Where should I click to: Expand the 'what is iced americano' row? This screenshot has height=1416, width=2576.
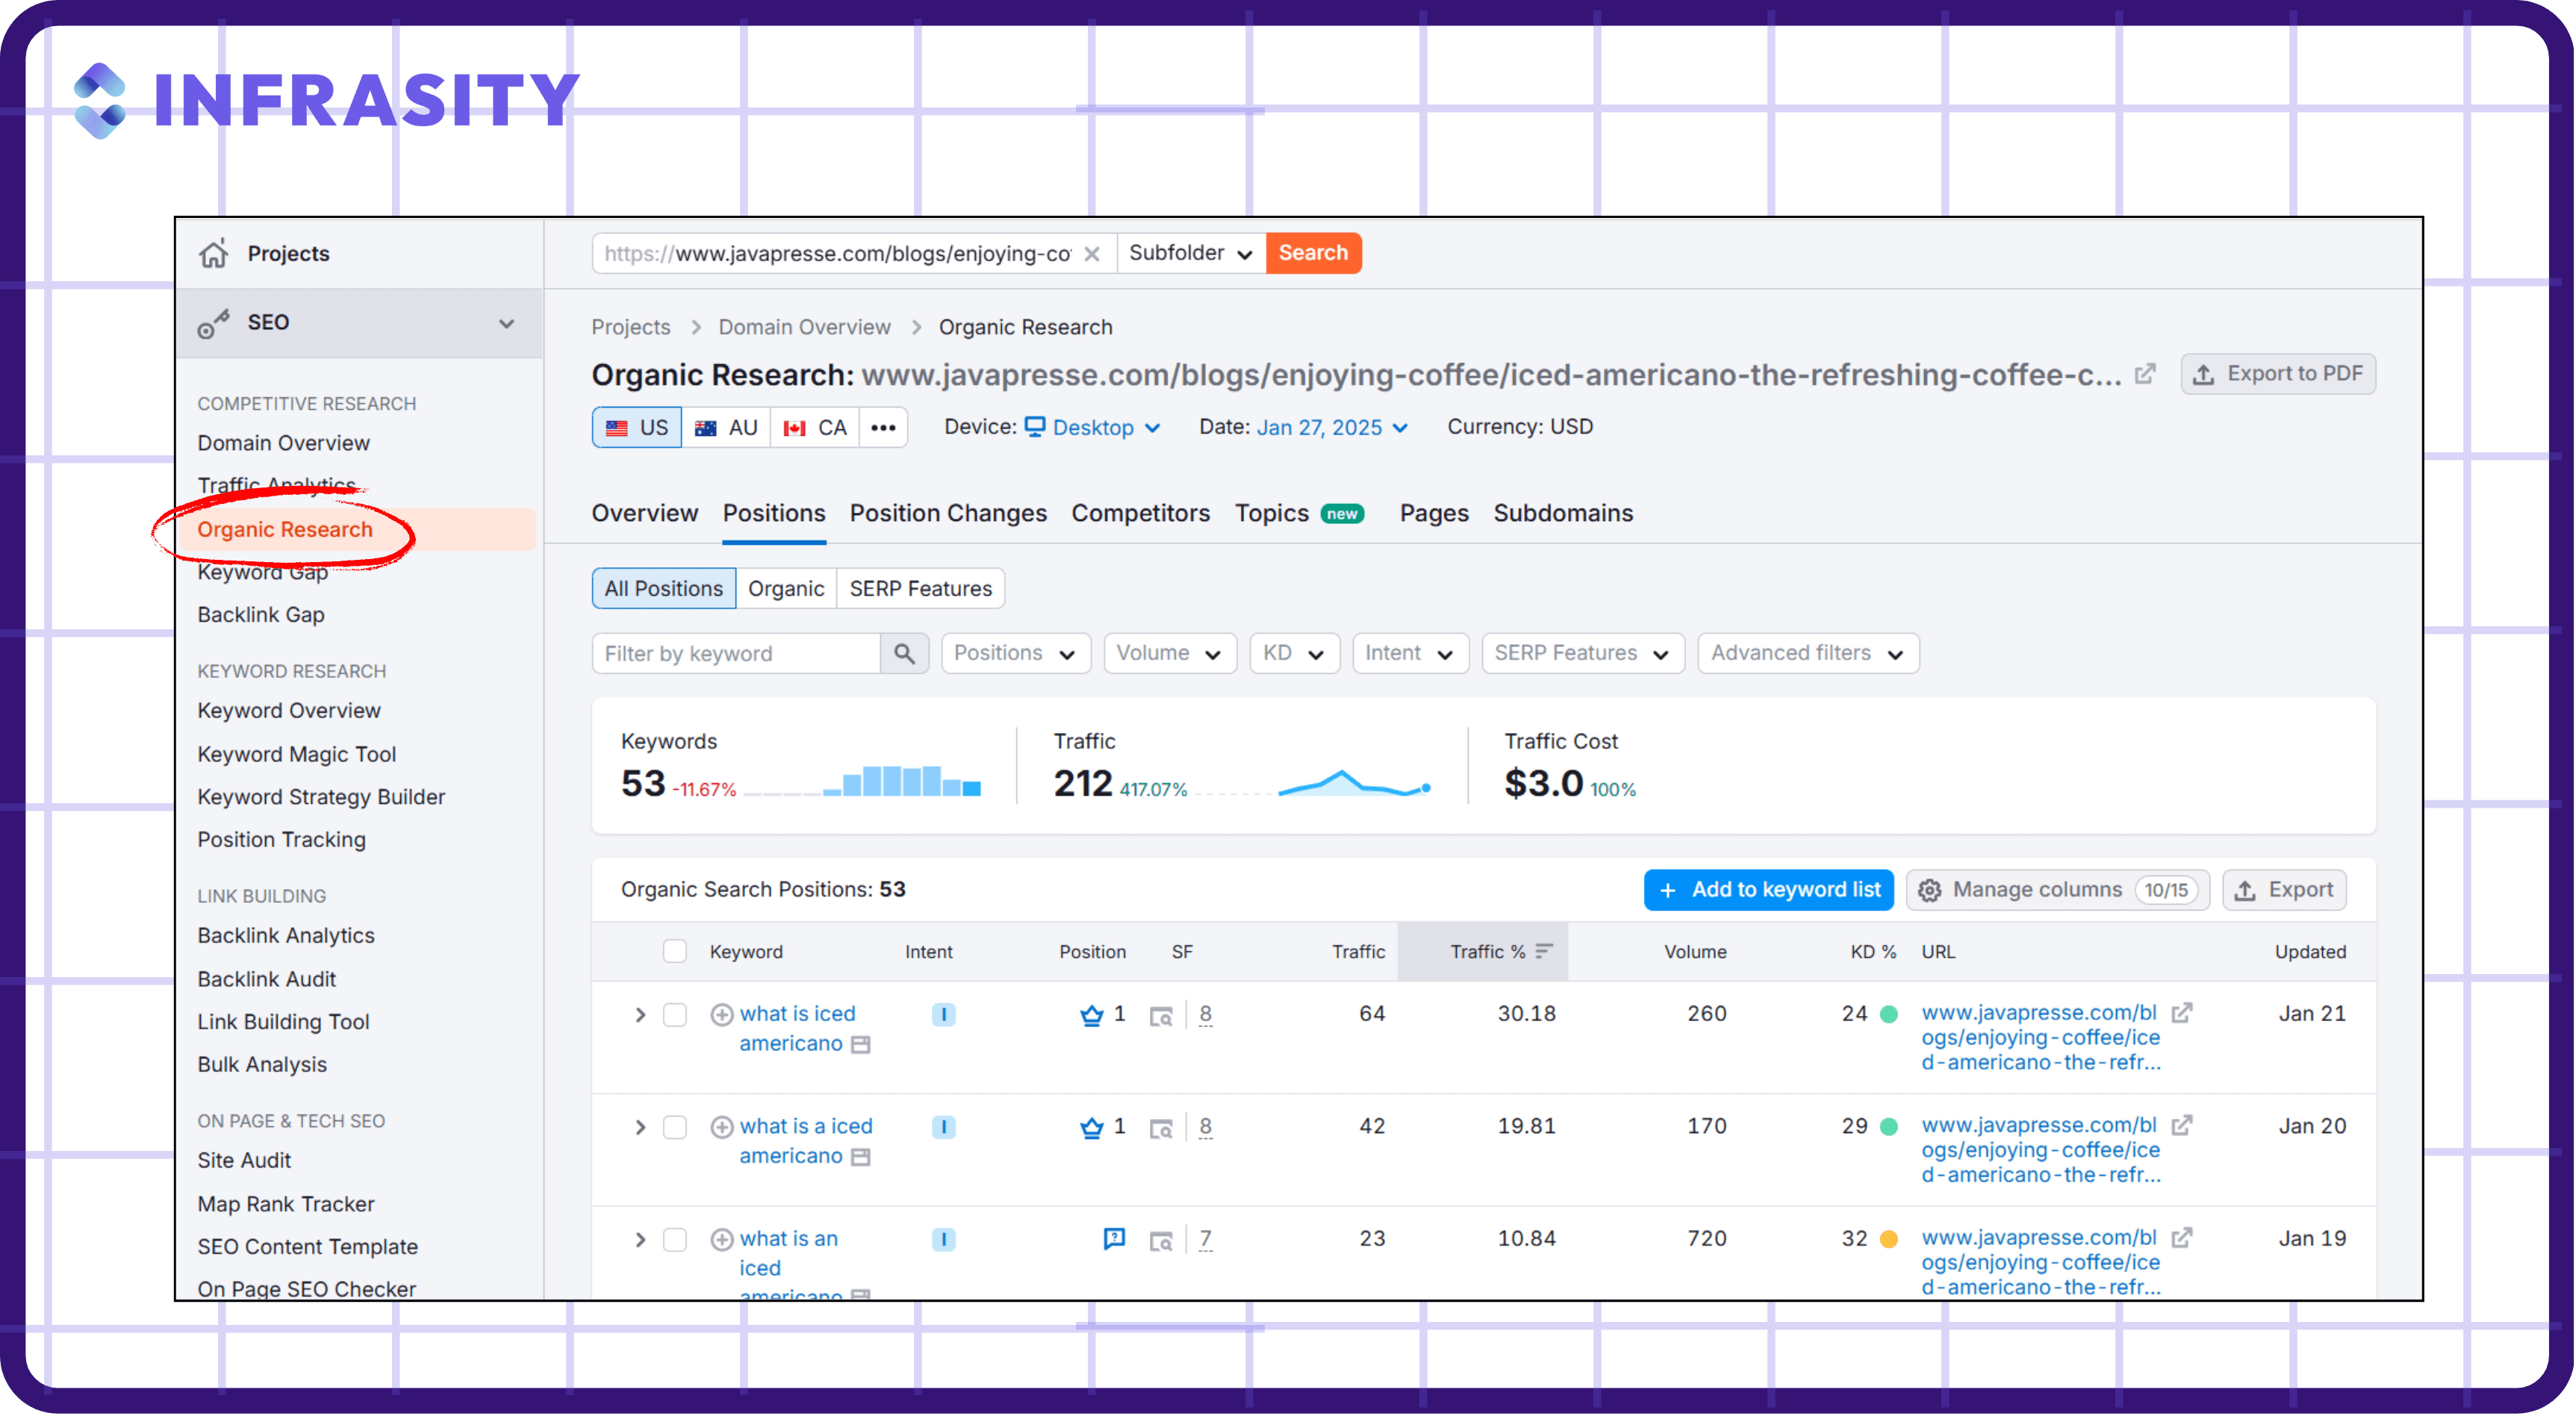(640, 1016)
